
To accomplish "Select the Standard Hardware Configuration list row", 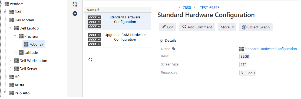I will 118,21.
